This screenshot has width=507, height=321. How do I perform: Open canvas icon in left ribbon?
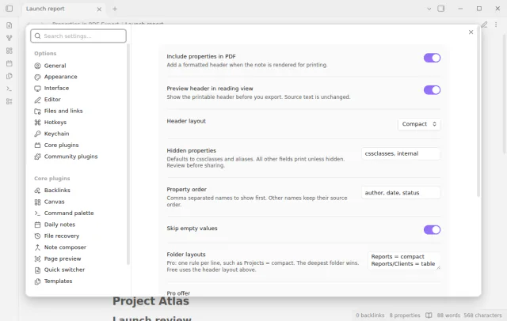[10, 51]
